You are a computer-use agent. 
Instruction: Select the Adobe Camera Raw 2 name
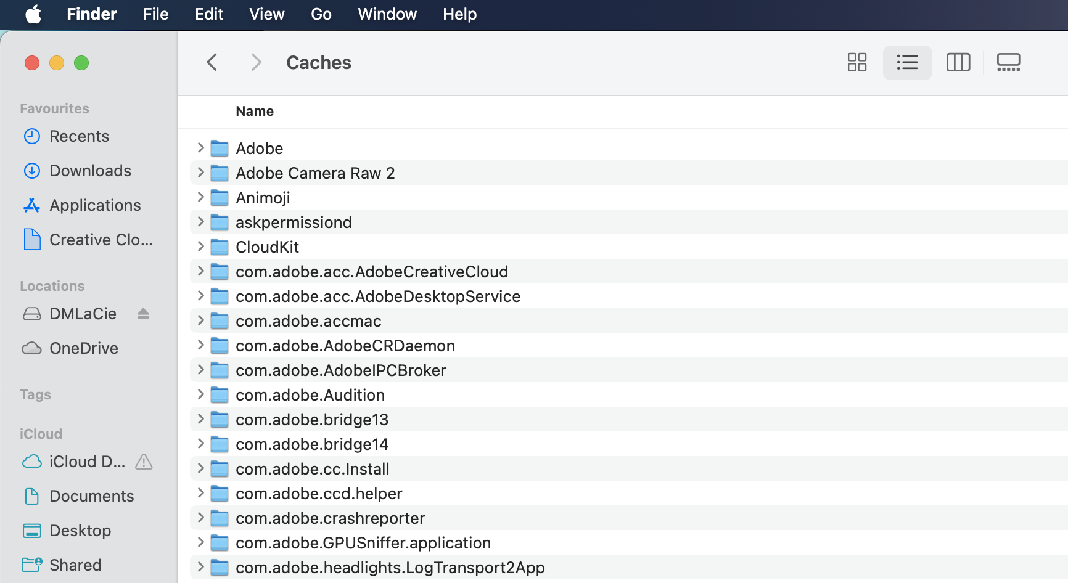point(315,173)
